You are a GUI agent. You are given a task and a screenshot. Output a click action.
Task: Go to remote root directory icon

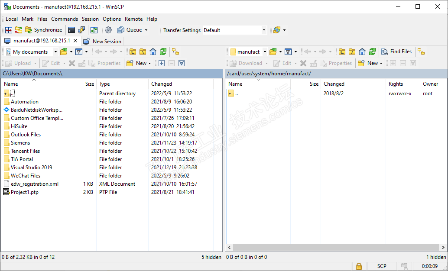352,52
